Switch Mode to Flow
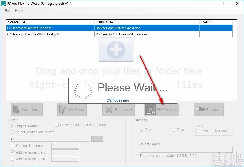This screenshot has height=167, width=244. pyautogui.click(x=197, y=131)
